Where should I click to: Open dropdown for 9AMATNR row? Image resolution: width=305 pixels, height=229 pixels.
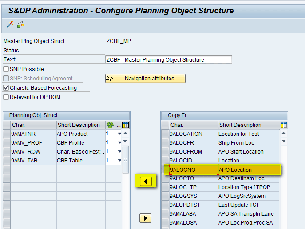[119, 134]
